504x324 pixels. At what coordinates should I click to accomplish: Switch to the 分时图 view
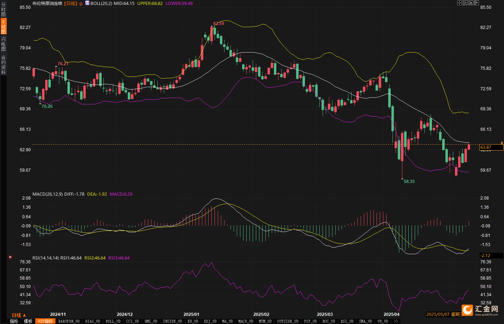3,10
